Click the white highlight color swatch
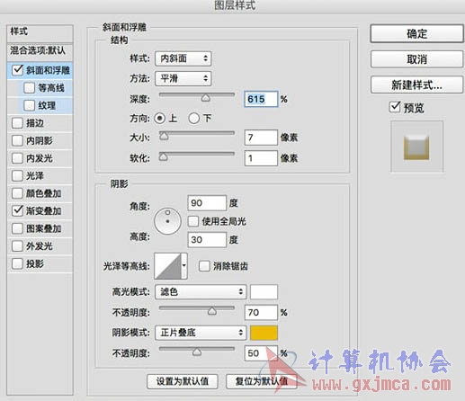Viewport: 465px width, 401px height. coord(264,291)
